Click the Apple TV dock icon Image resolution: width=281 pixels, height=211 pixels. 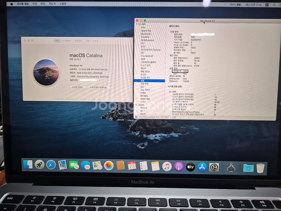[x=190, y=167]
